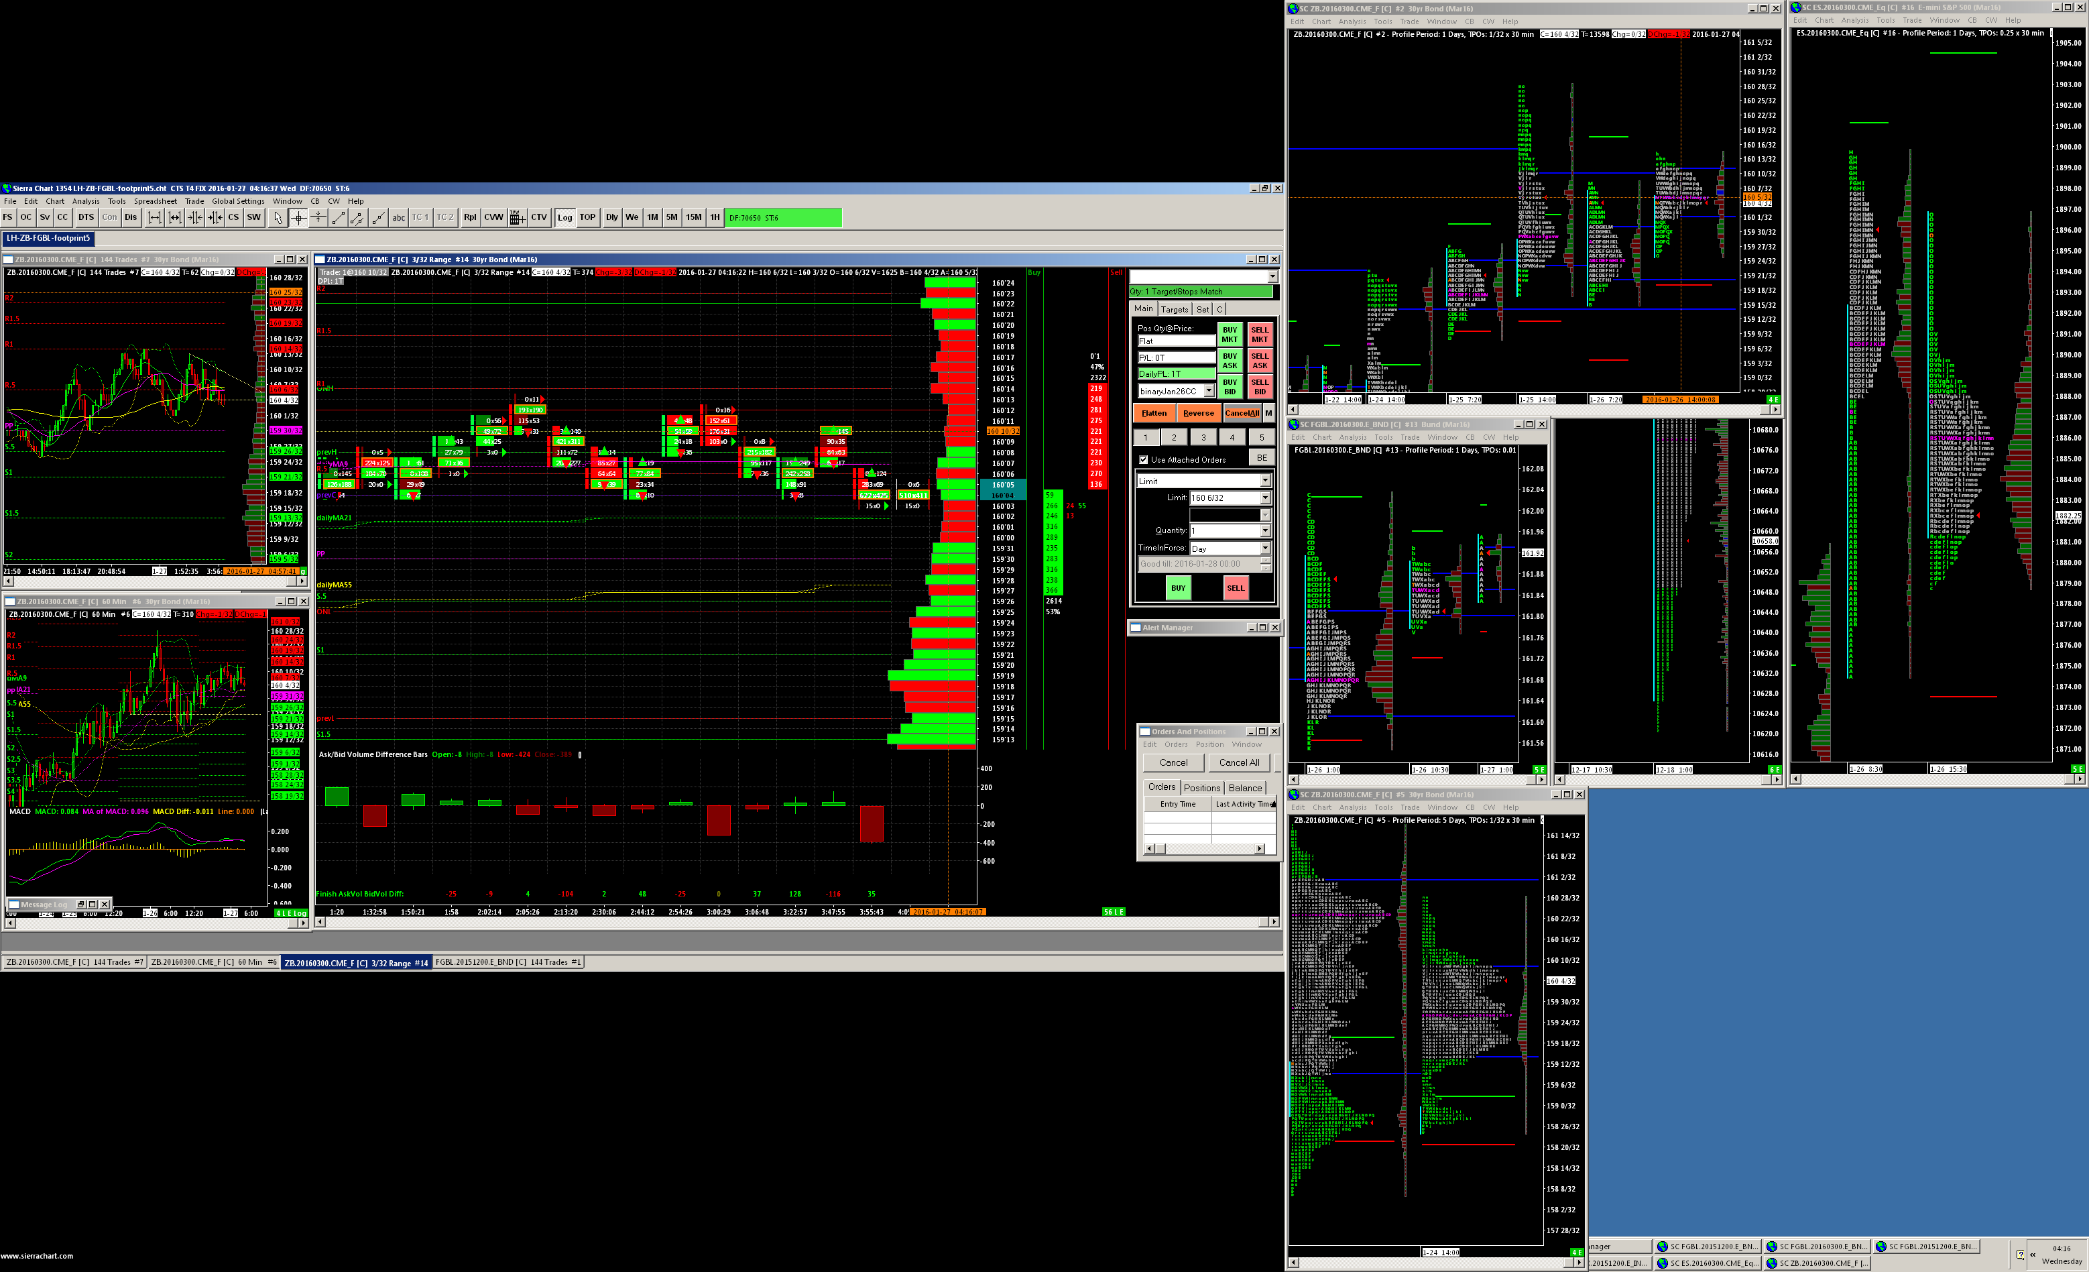Switch to the Targets tab
Image resolution: width=2089 pixels, height=1272 pixels.
[1174, 310]
